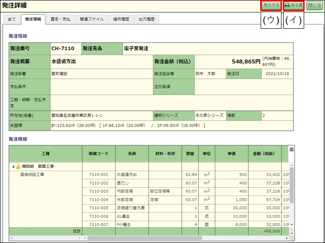
Task: Select the 墨だし item name
Action: [x=123, y=183]
